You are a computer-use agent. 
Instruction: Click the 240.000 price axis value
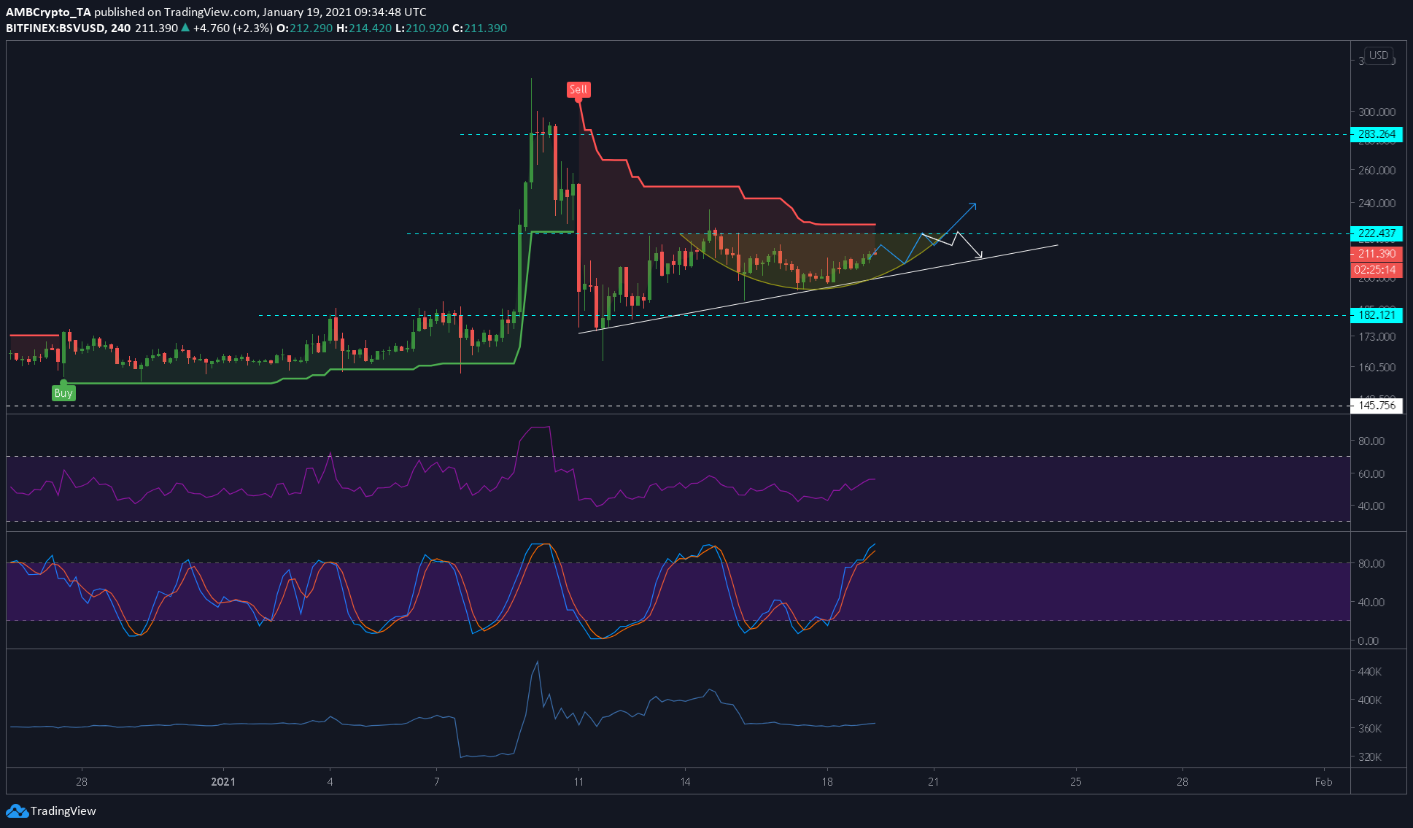[x=1377, y=204]
